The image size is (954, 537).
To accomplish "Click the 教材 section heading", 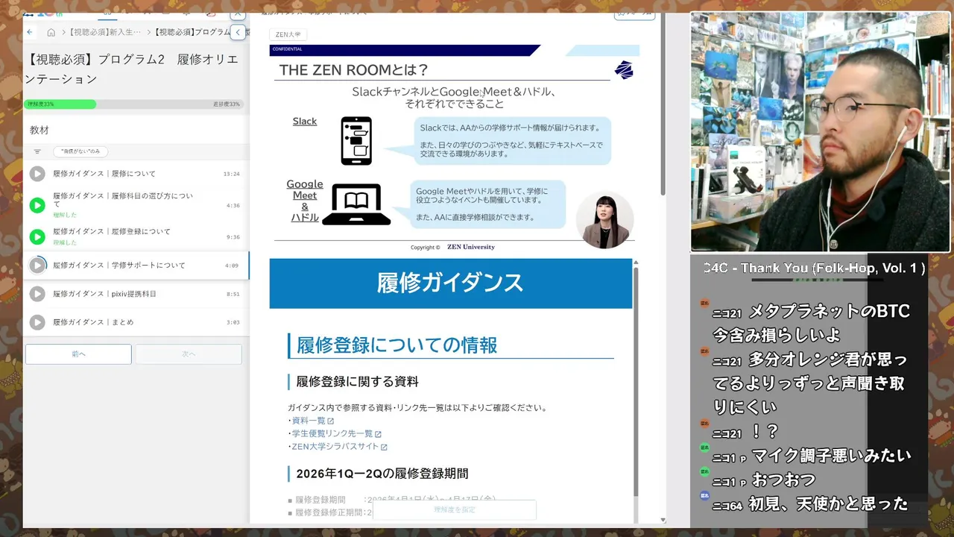I will click(x=40, y=130).
